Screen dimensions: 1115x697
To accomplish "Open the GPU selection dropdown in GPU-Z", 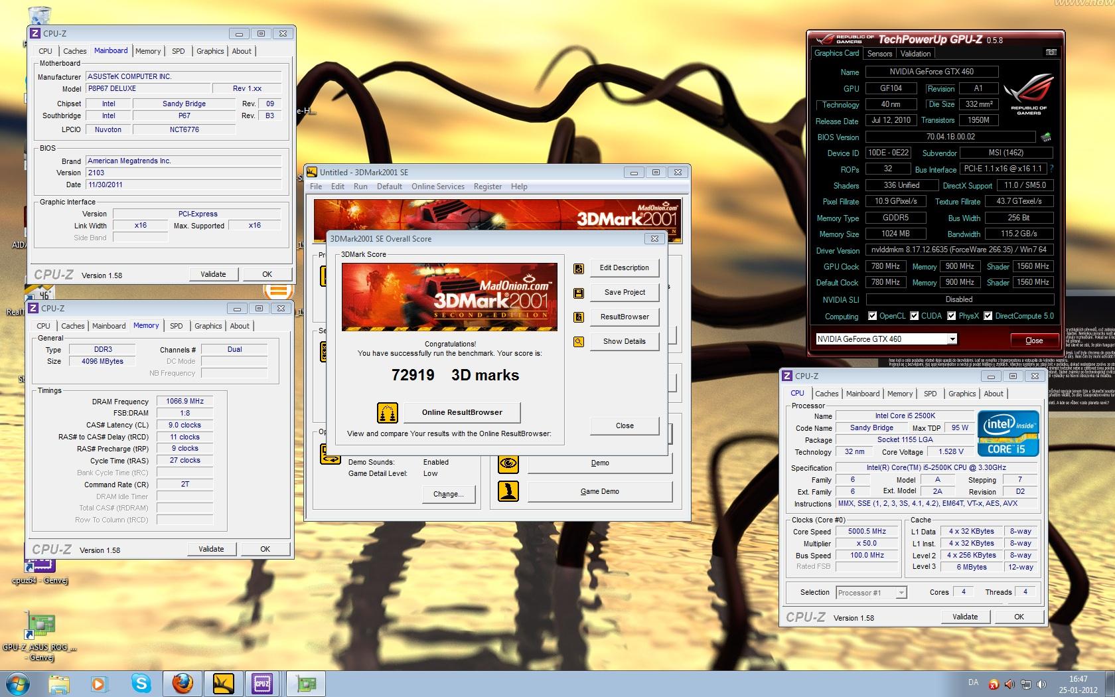I will point(952,339).
